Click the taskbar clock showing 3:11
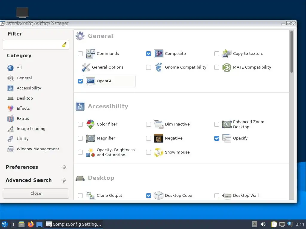The image size is (306, 229). tap(300, 224)
